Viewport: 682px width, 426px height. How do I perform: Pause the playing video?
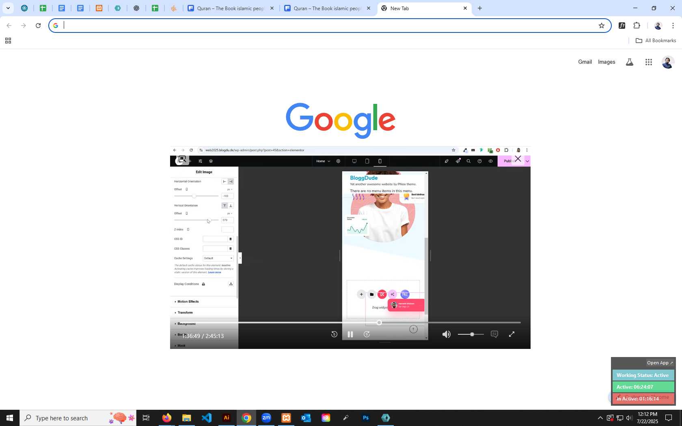[350, 334]
